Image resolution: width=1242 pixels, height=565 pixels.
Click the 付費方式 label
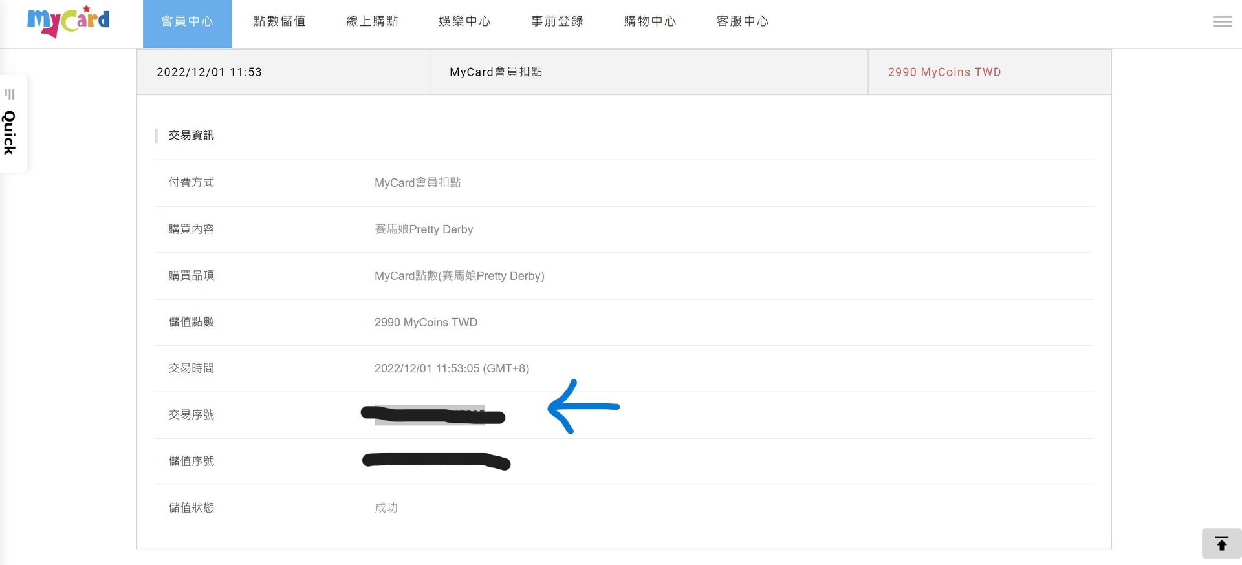191,183
